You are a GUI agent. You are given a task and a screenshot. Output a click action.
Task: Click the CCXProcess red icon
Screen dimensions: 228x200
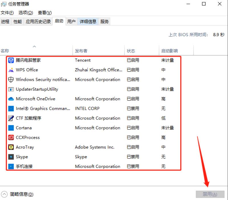[11, 137]
